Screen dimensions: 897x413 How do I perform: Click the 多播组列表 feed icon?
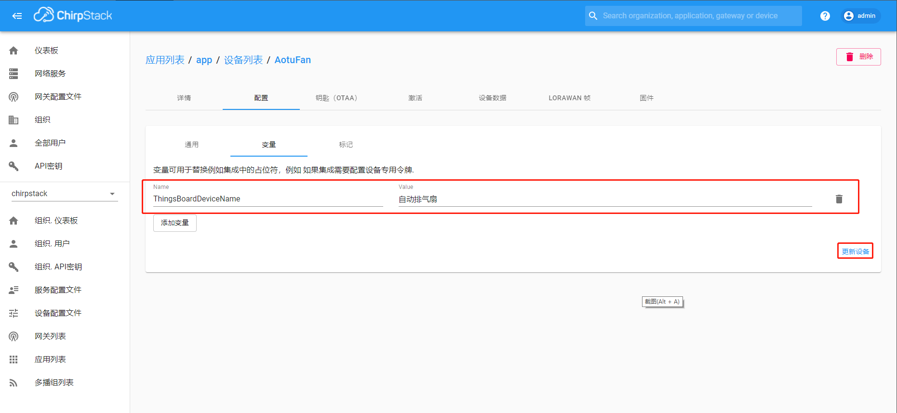[13, 383]
